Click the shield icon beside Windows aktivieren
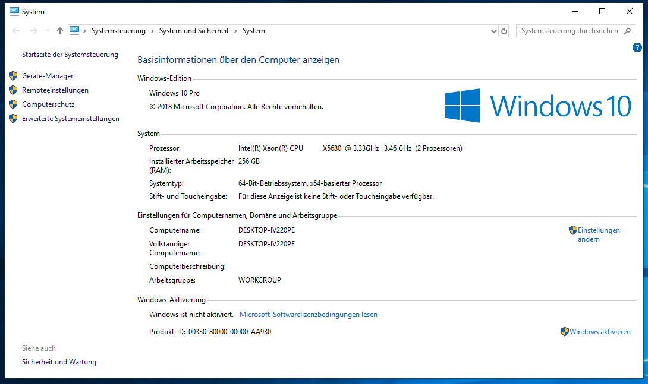Viewport: 648px width, 384px height. tap(565, 332)
